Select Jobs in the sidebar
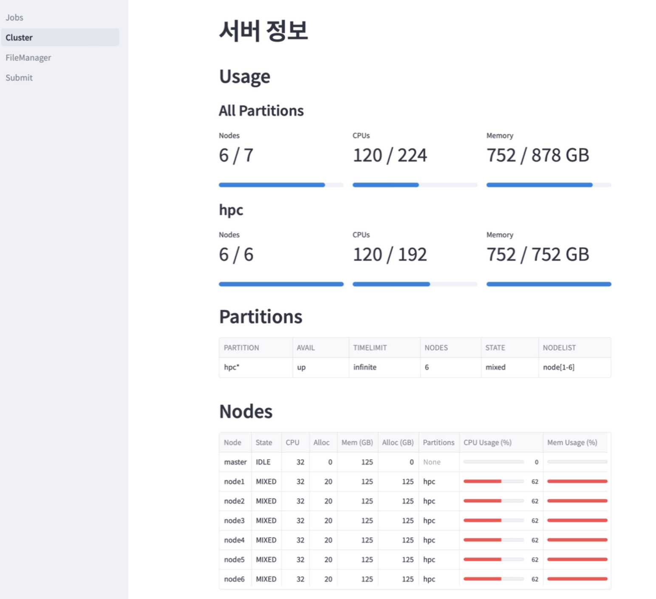This screenshot has height=599, width=656. coord(14,17)
